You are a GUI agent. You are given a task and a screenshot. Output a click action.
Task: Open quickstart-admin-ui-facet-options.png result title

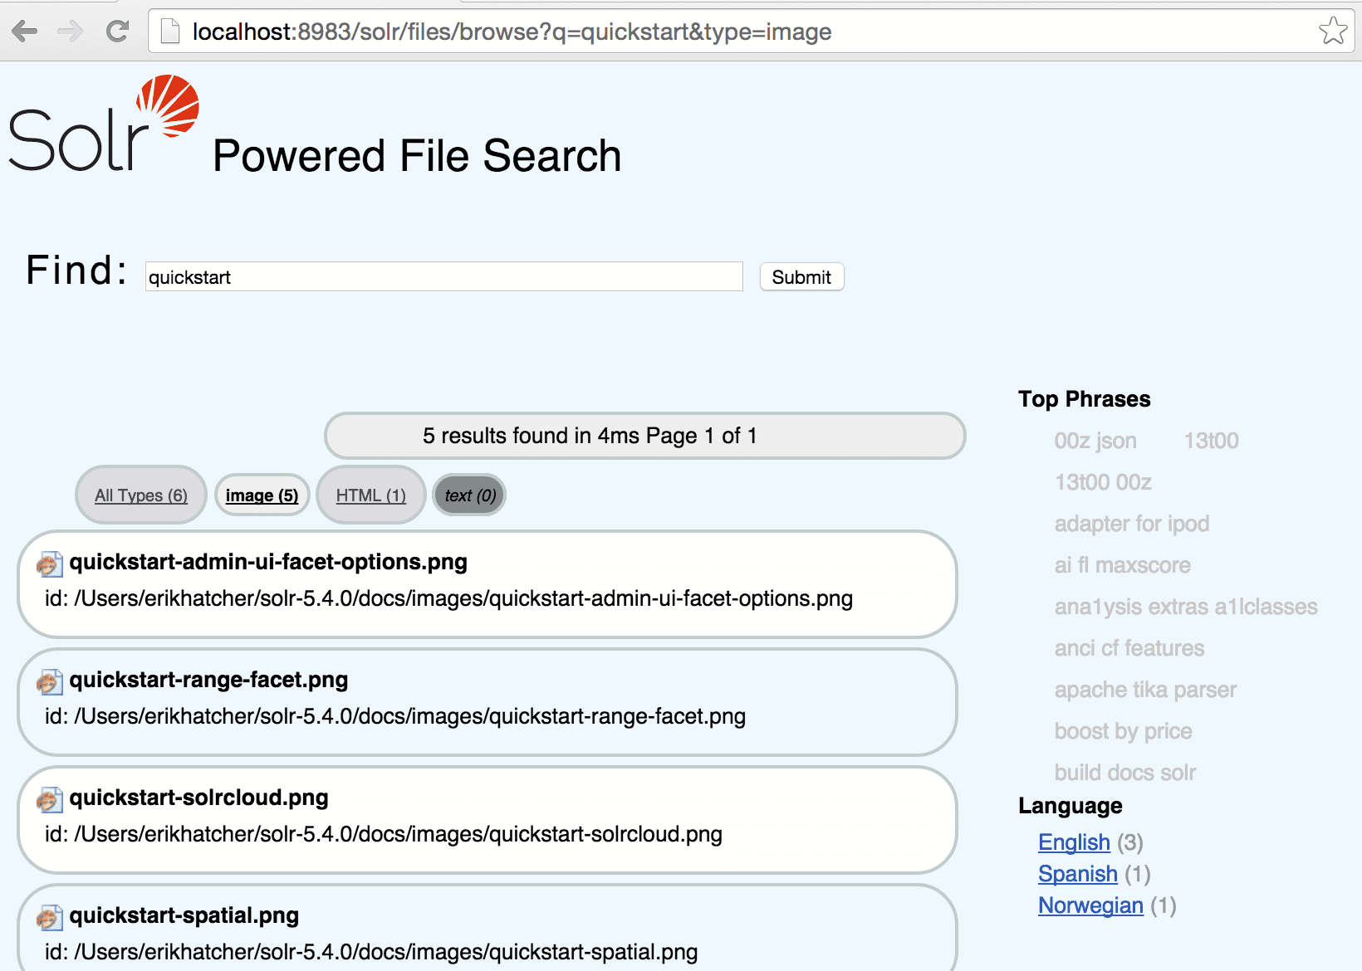(268, 562)
